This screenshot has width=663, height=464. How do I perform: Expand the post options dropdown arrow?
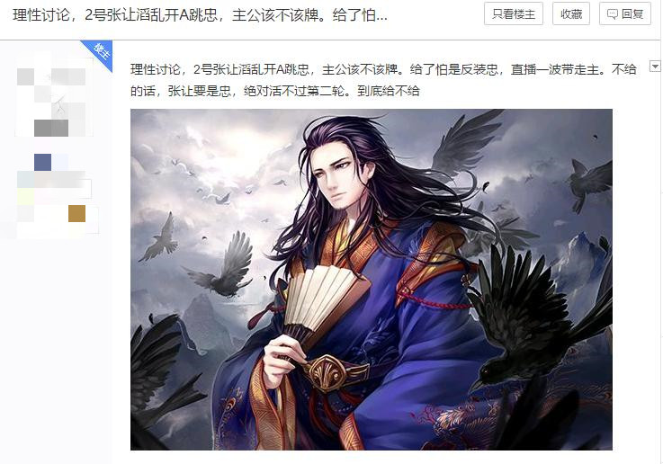pos(655,67)
